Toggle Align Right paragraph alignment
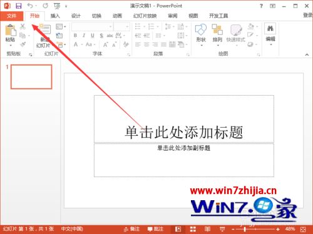313x234 pixels. pyautogui.click(x=155, y=44)
